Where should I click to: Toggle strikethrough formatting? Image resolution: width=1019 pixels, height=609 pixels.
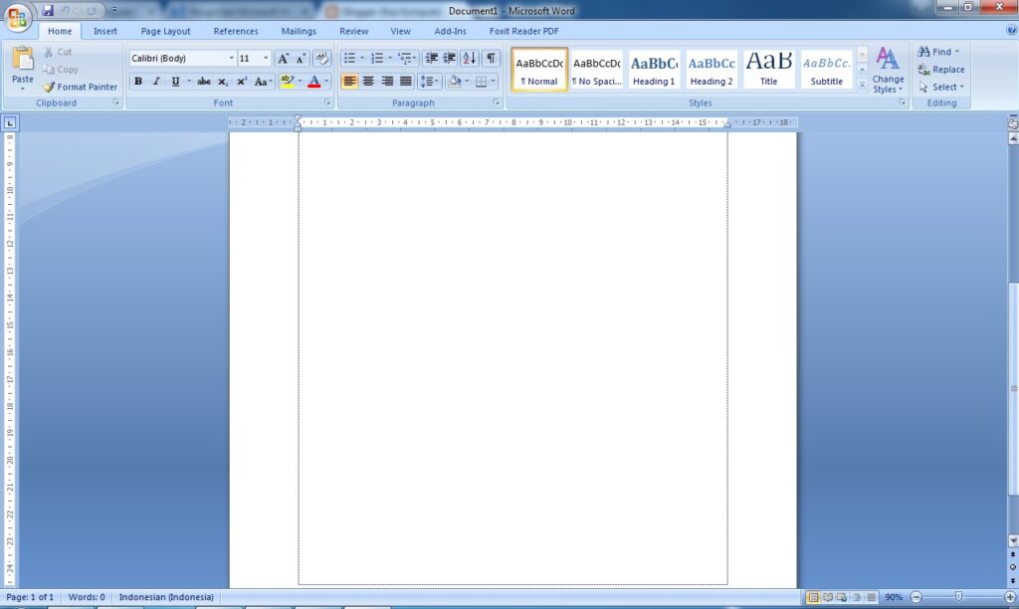203,82
